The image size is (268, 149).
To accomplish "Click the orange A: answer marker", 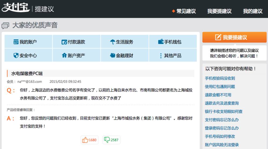I will click(x=10, y=118).
